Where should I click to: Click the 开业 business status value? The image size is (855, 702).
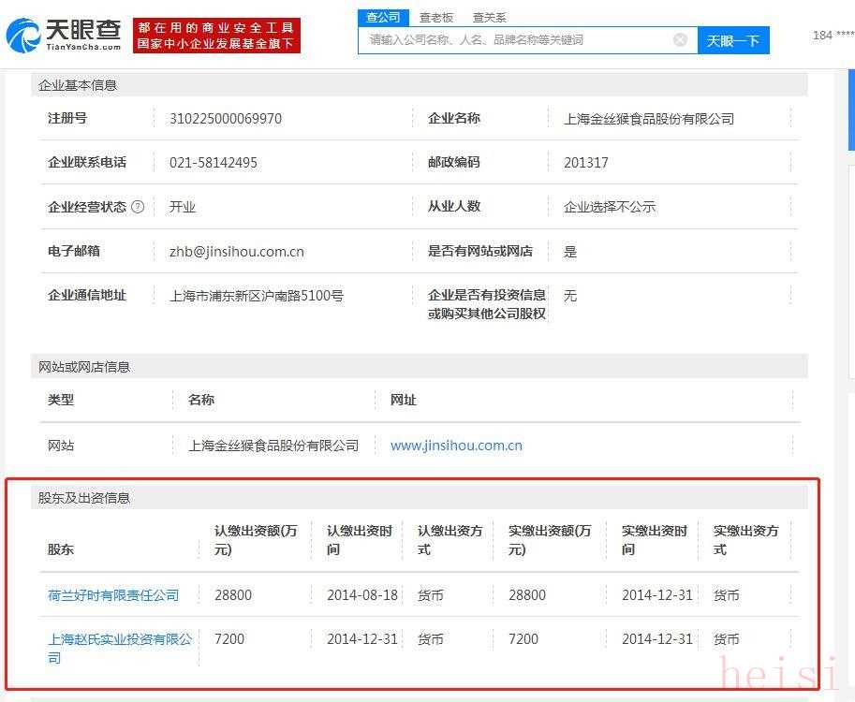[182, 207]
